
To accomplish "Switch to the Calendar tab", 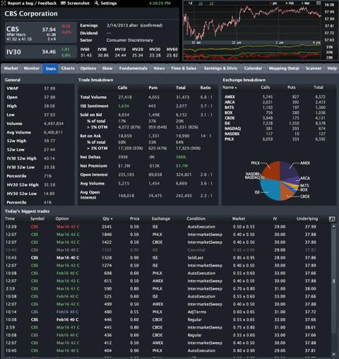I will tap(253, 69).
